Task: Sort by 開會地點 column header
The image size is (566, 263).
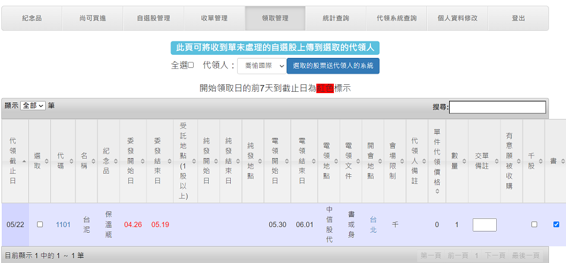Action: click(371, 161)
